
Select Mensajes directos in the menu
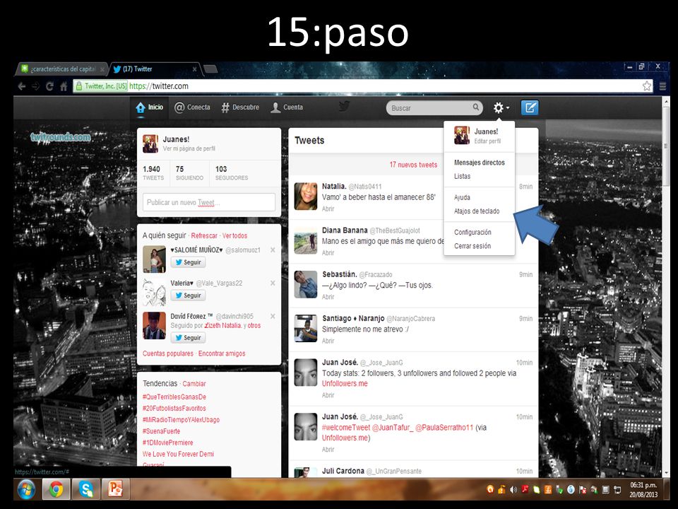479,163
